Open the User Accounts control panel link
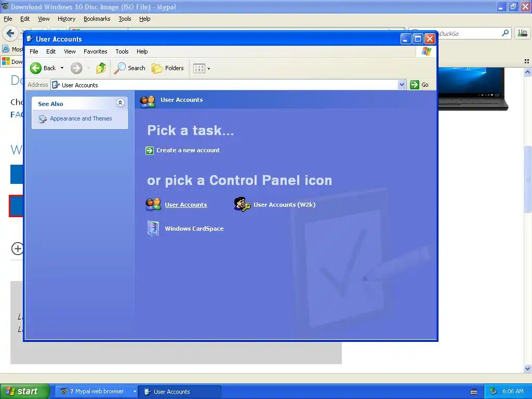The height and width of the screenshot is (399, 532). (186, 205)
